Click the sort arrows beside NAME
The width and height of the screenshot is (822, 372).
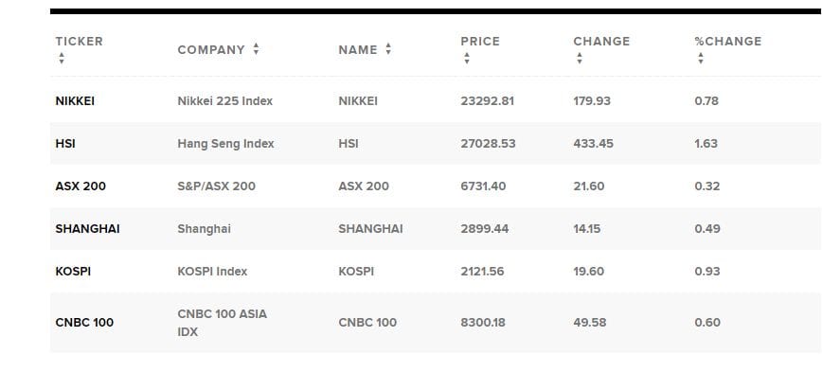point(388,49)
